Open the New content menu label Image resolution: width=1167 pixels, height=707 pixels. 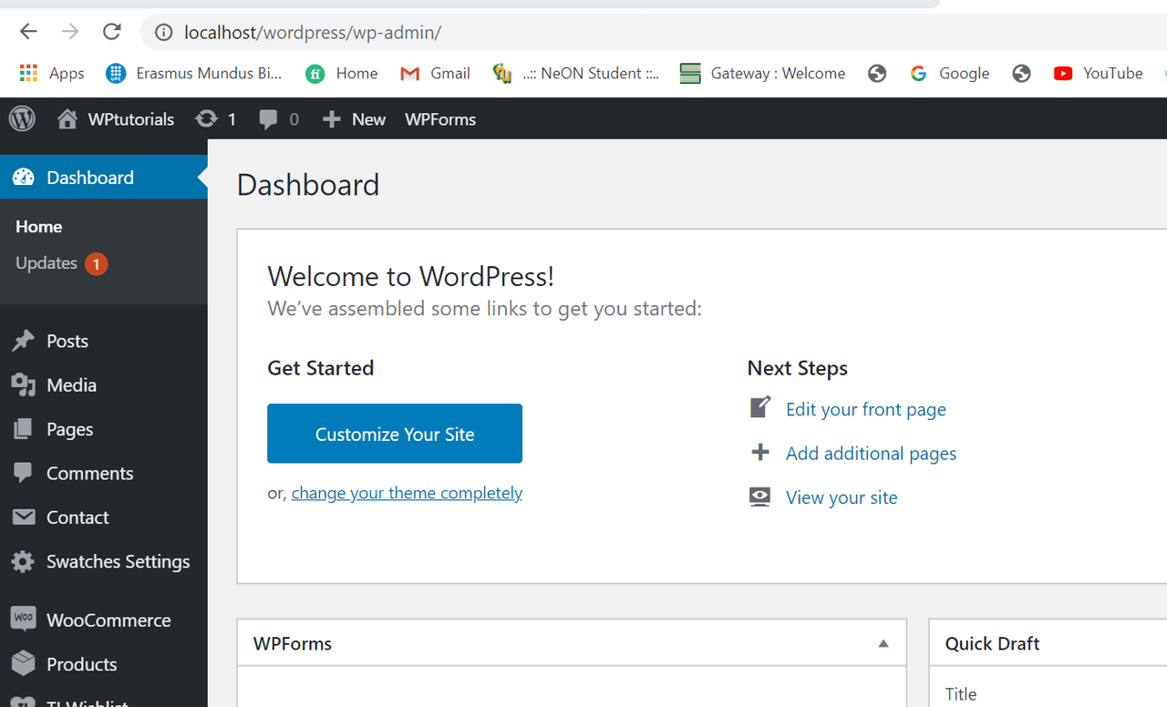(x=368, y=119)
